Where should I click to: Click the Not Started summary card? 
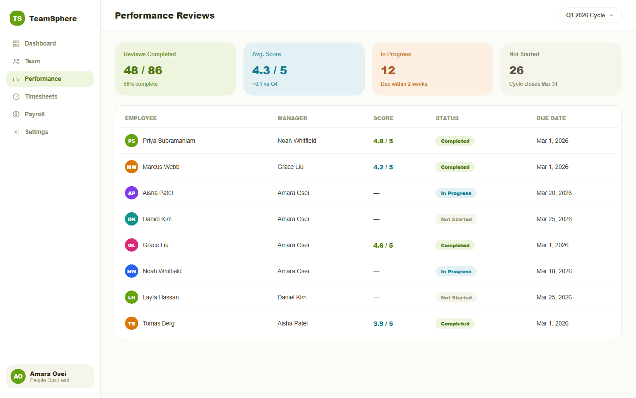(x=561, y=69)
